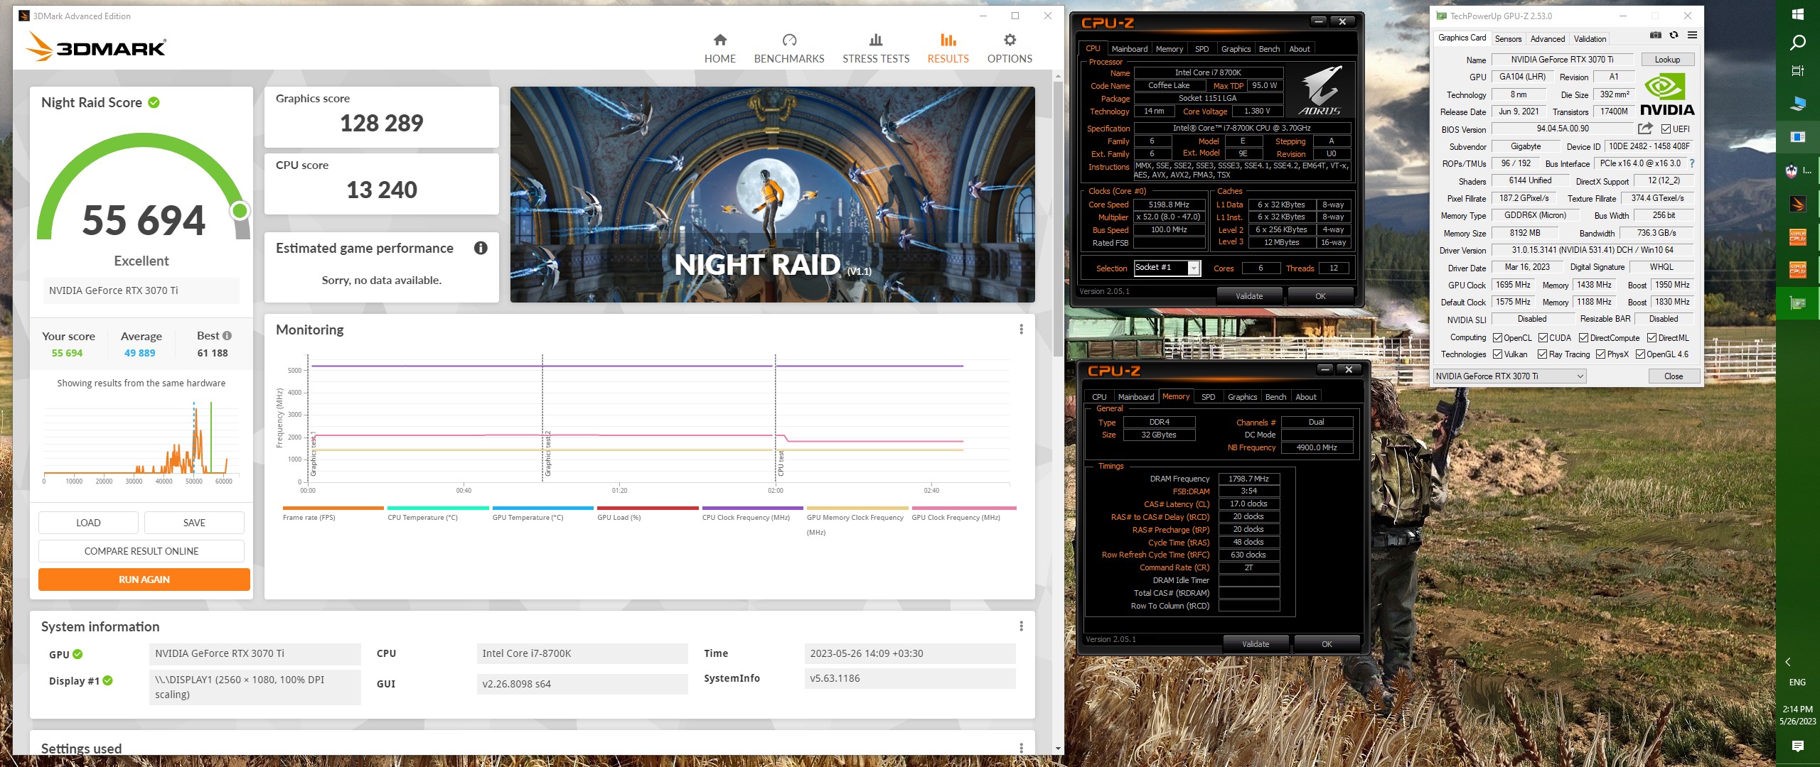
Task: Click the green check beside GPU label
Action: click(x=77, y=654)
